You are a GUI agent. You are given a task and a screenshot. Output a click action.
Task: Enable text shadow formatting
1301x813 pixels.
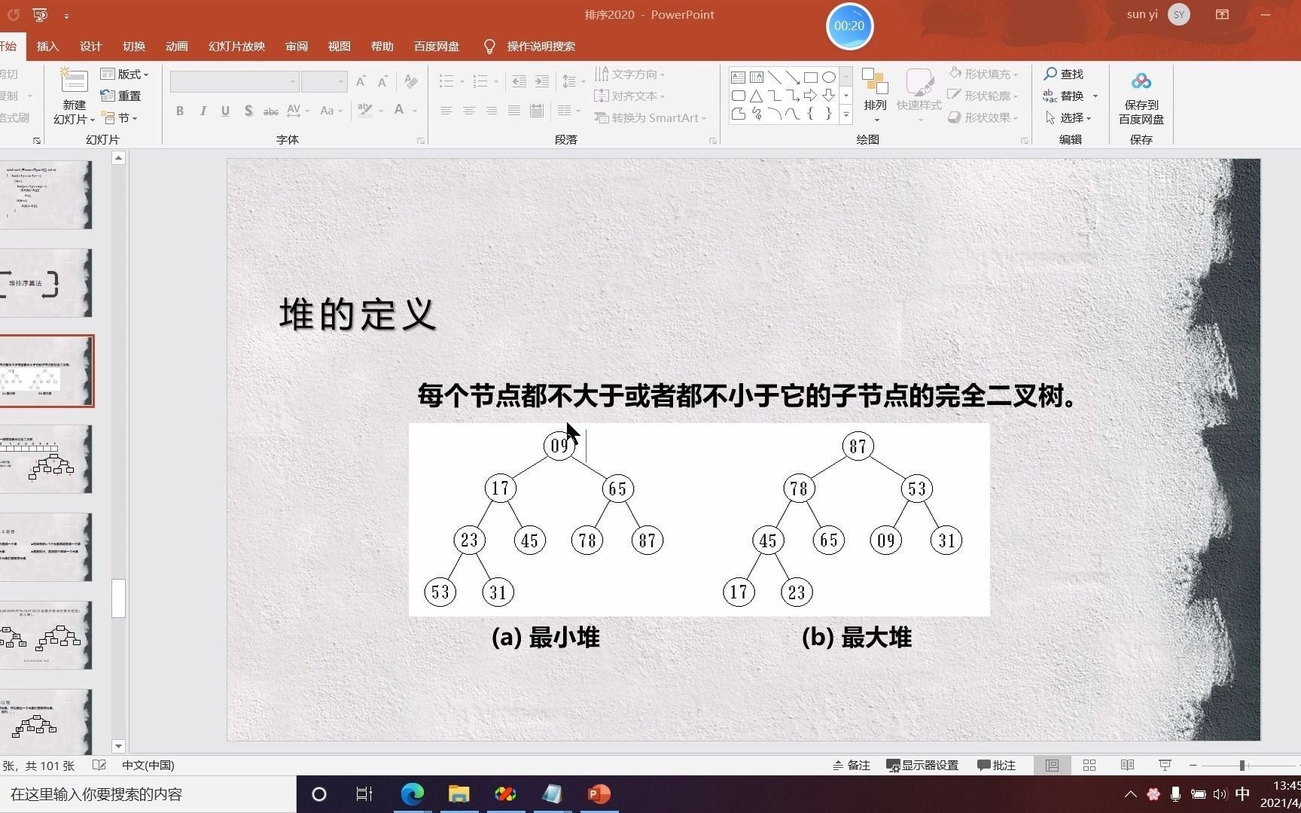[248, 111]
